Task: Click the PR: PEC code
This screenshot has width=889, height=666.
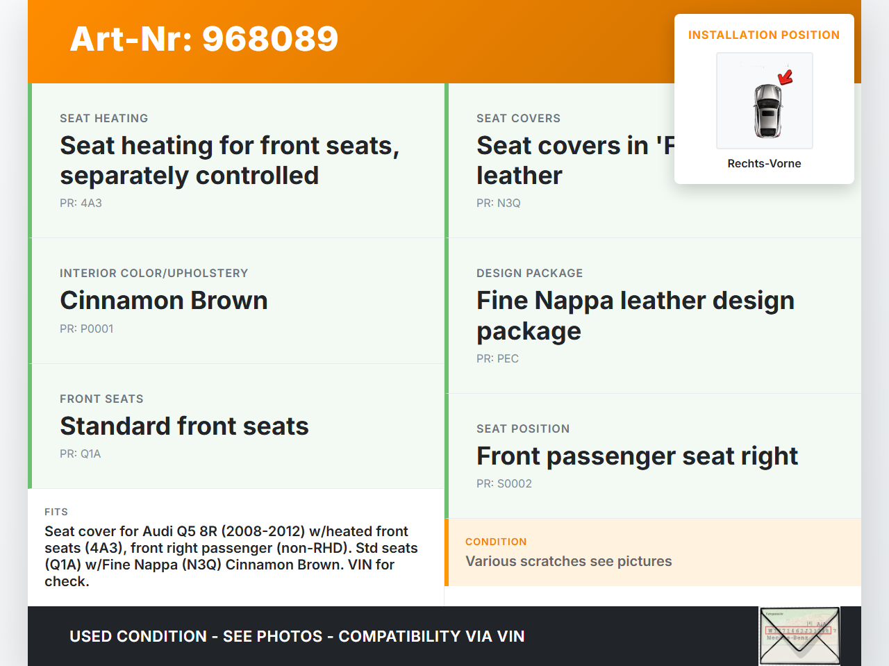Action: 497,358
